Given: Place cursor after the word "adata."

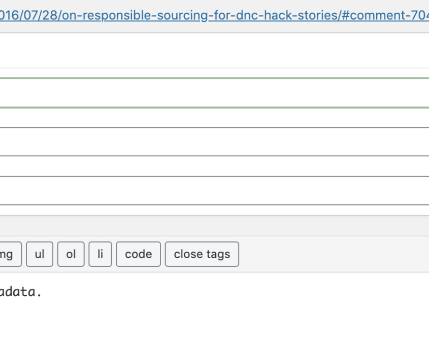Looking at the screenshot, I should click(42, 292).
